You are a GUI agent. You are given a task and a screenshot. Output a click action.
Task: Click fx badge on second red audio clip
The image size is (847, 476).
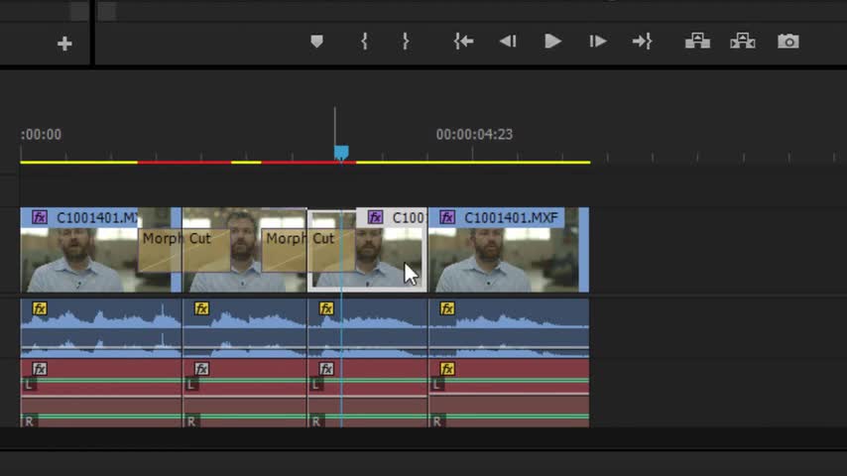pyautogui.click(x=201, y=369)
